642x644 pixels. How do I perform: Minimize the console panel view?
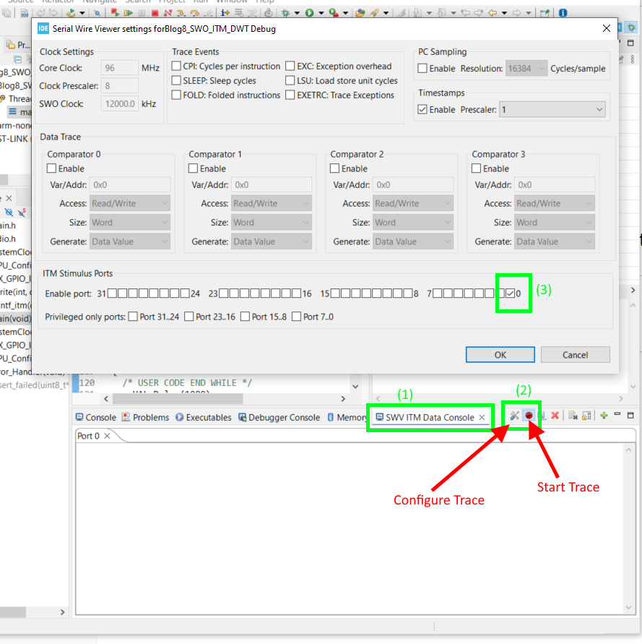pyautogui.click(x=617, y=416)
